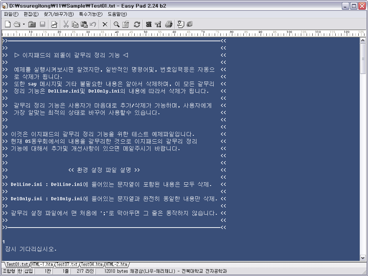Screen dimensions: 368x276
Task: Click the X delete toolbar icon
Action: click(105, 24)
